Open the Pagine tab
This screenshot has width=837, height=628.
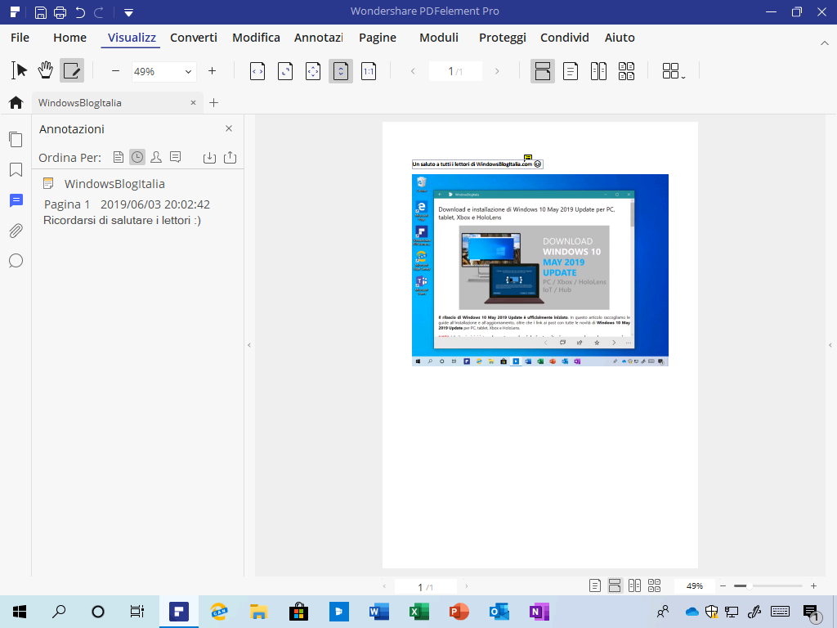(378, 38)
